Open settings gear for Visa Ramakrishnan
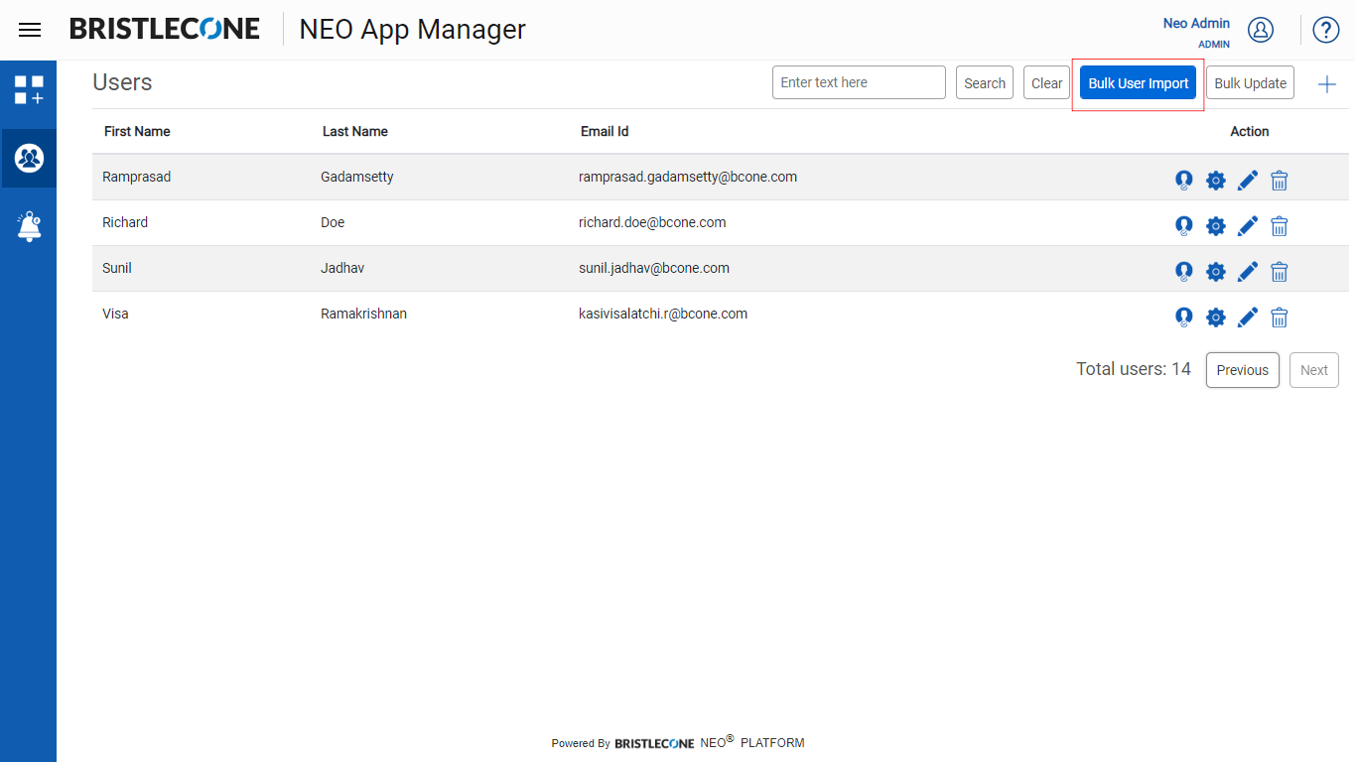Image resolution: width=1356 pixels, height=762 pixels. pos(1216,317)
